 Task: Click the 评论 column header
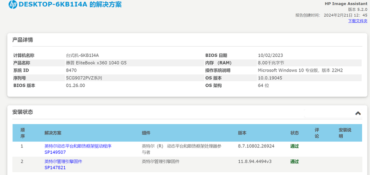point(317,133)
